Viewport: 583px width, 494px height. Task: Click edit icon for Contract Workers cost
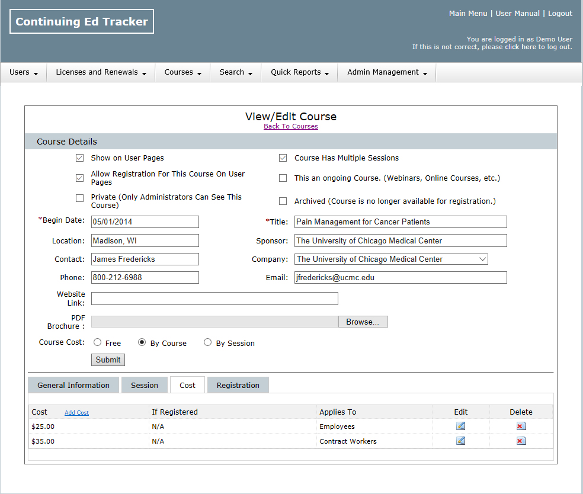pos(460,441)
